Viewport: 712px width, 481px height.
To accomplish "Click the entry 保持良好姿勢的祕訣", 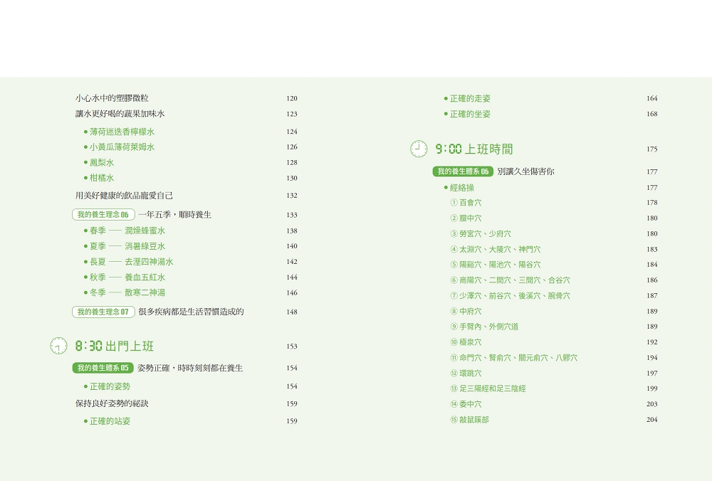I will (x=112, y=403).
